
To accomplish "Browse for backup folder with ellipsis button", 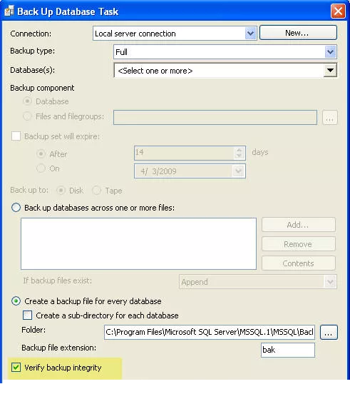I will [x=329, y=333].
